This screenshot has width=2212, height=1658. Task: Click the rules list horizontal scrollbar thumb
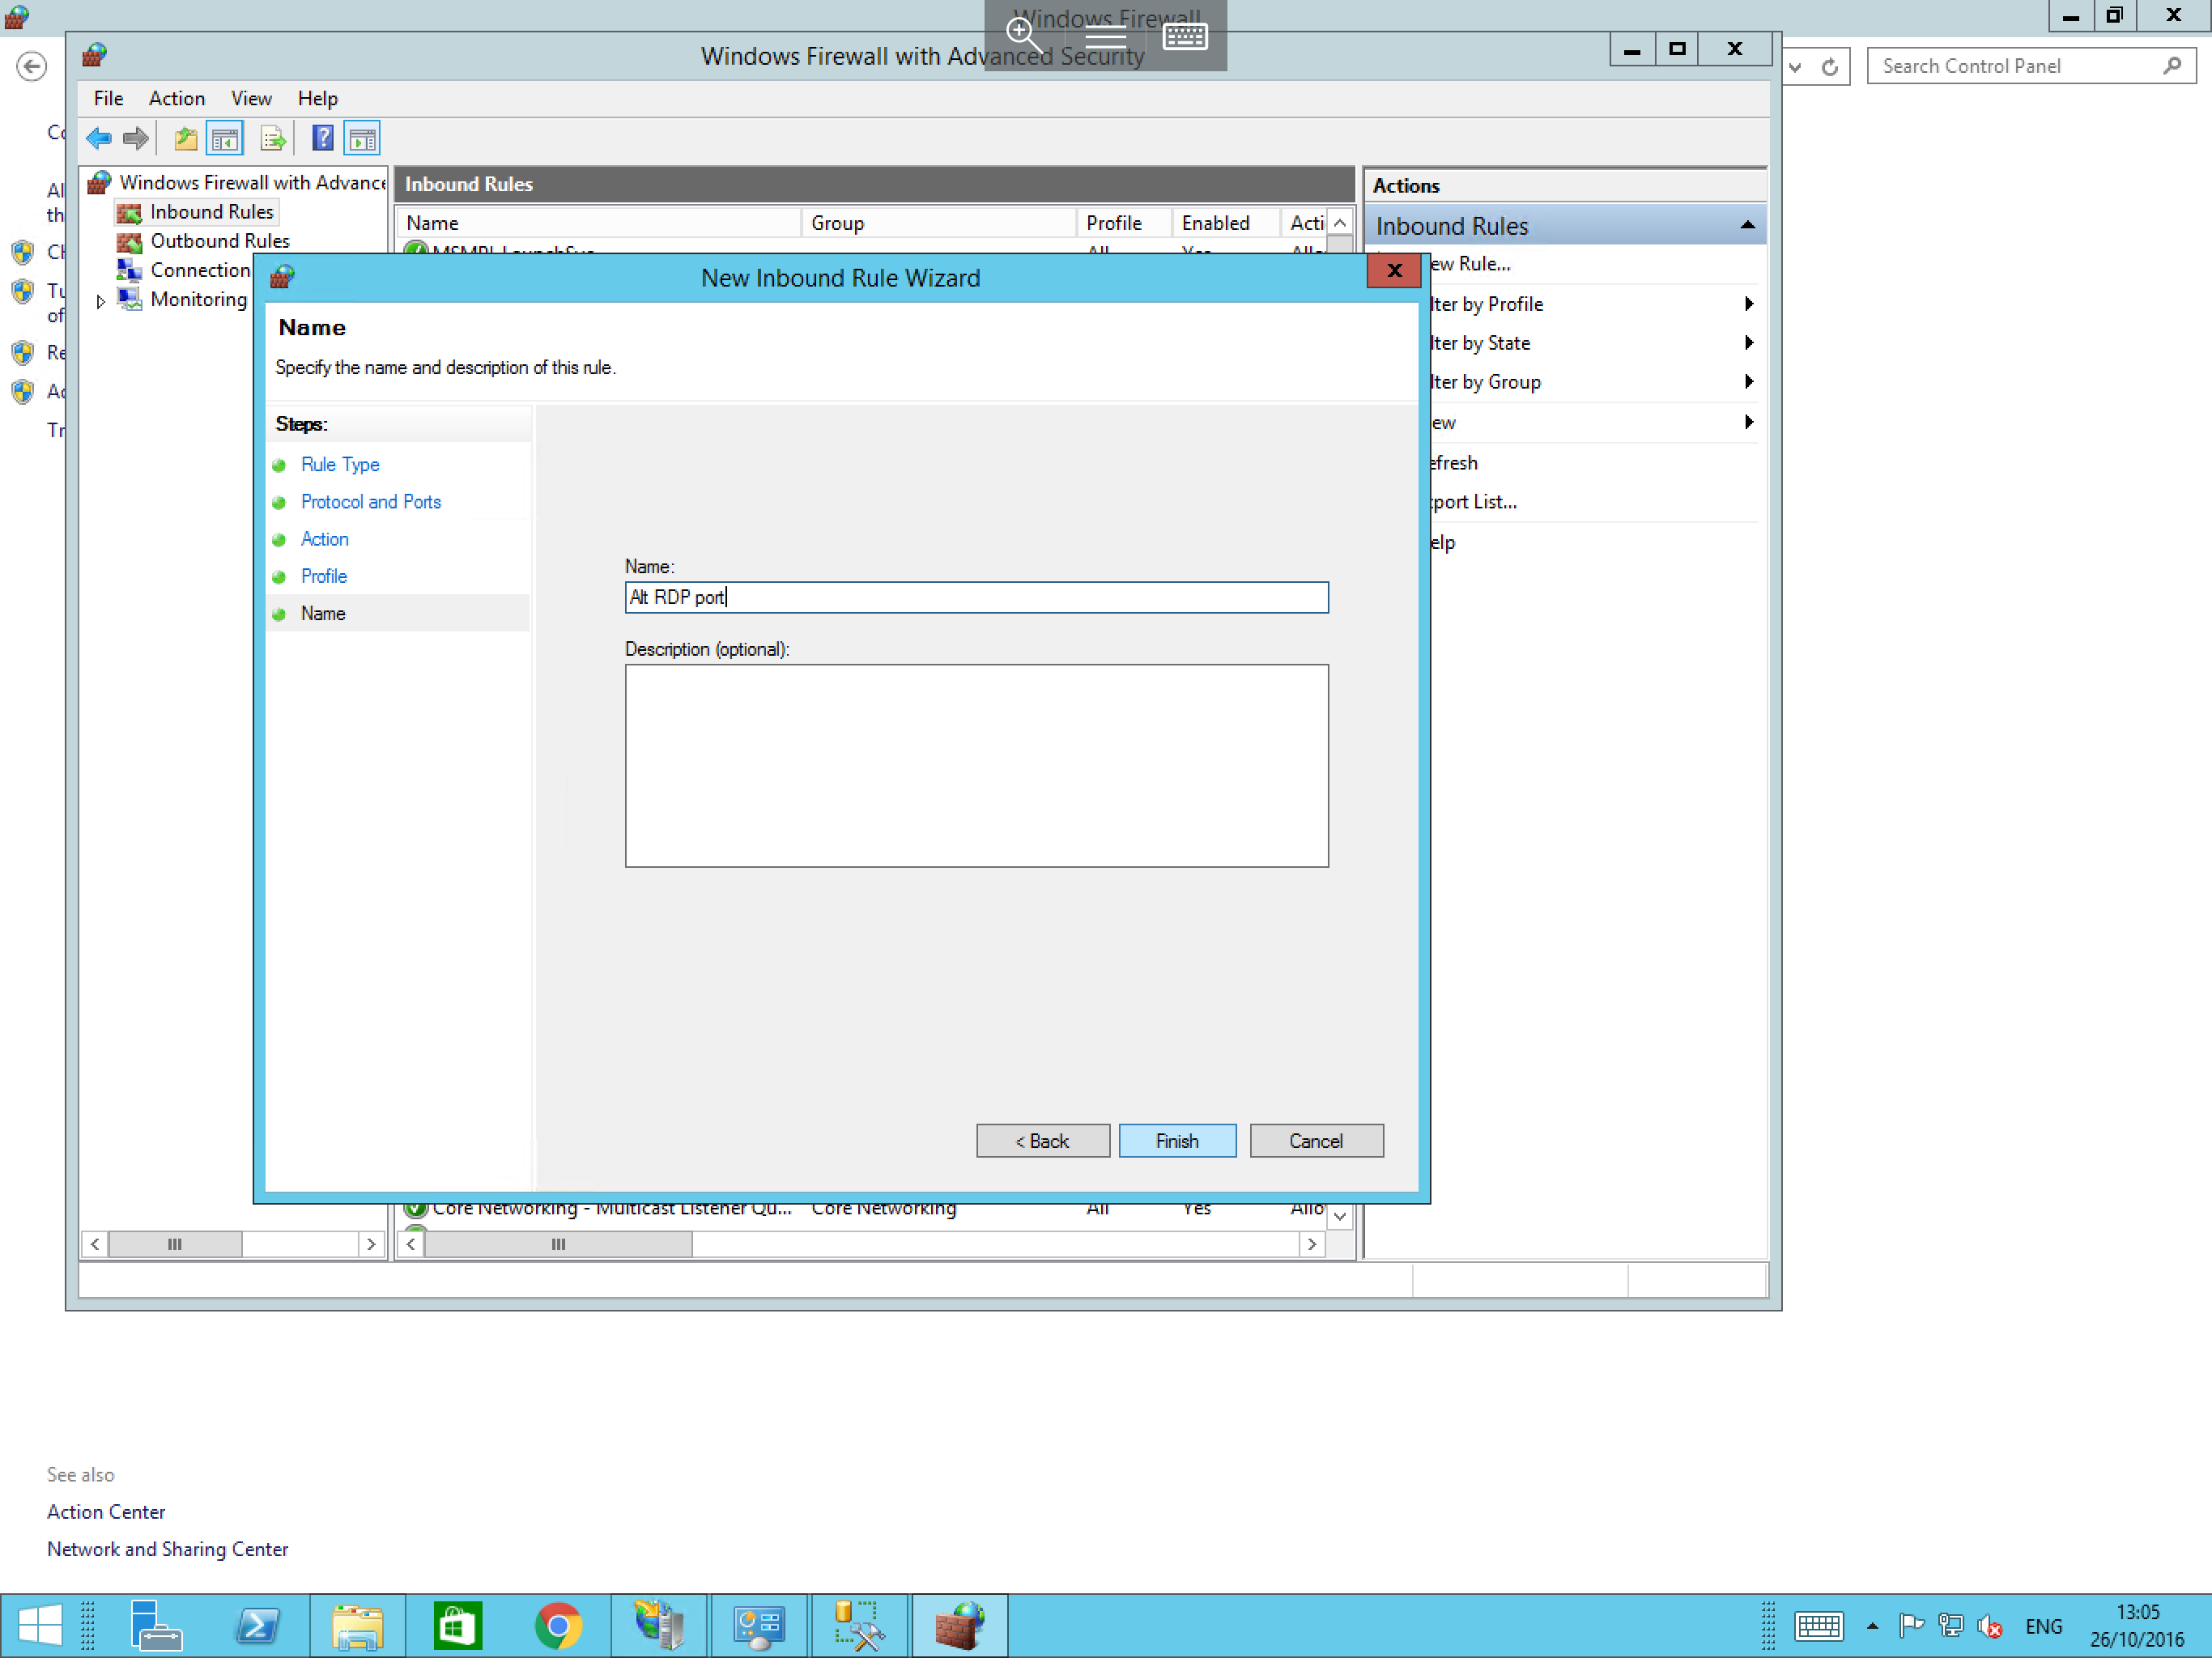(558, 1244)
